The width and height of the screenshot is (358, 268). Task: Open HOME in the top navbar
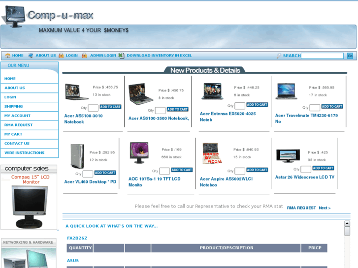[18, 56]
